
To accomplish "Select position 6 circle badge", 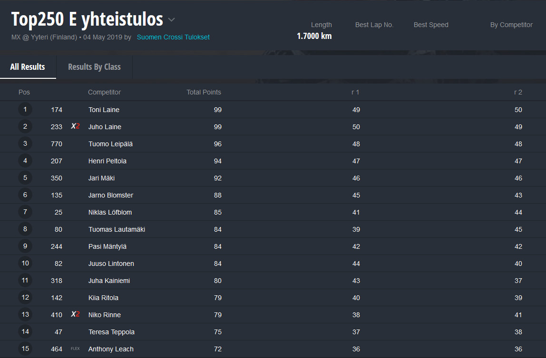I will 25,195.
